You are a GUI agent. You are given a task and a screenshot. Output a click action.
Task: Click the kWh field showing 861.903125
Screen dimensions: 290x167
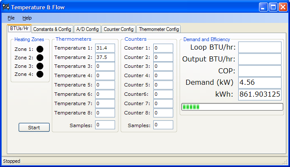[260, 95]
